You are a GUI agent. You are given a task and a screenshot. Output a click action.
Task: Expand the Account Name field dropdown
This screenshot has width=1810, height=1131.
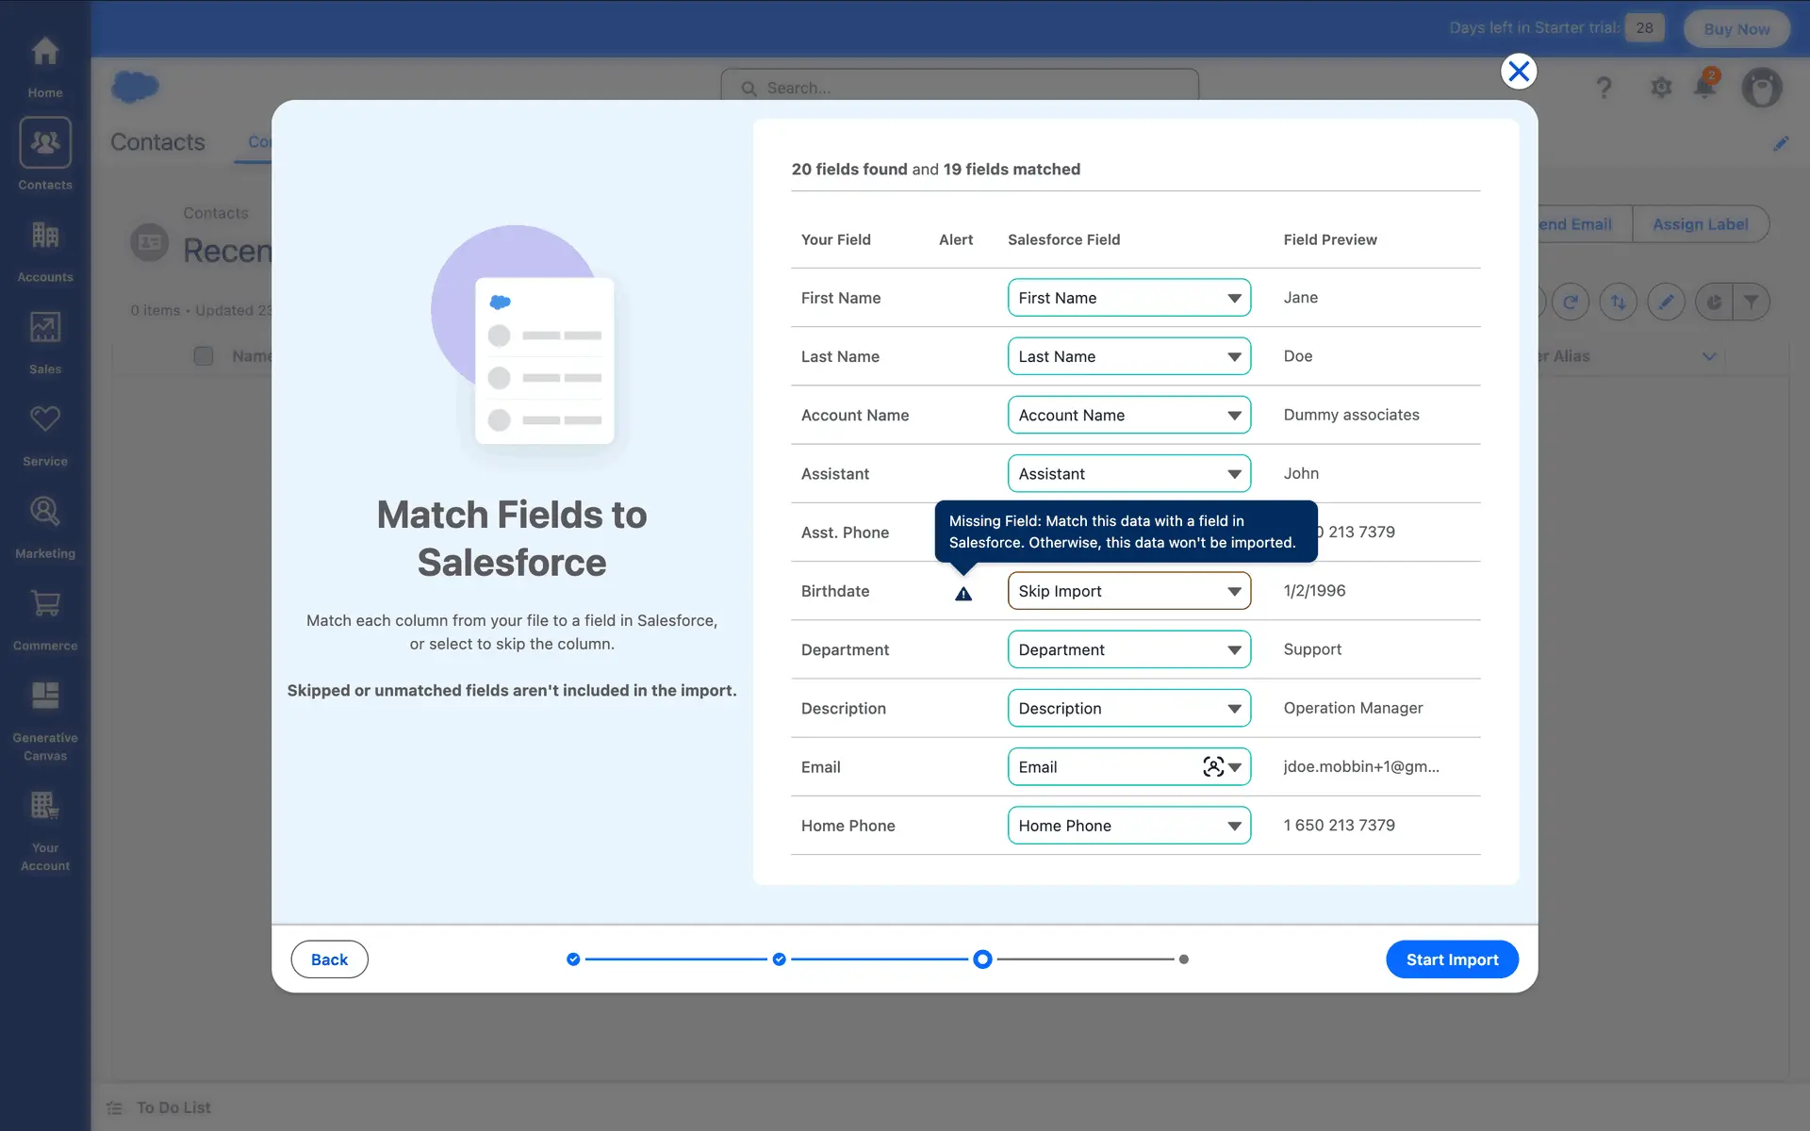(1128, 416)
